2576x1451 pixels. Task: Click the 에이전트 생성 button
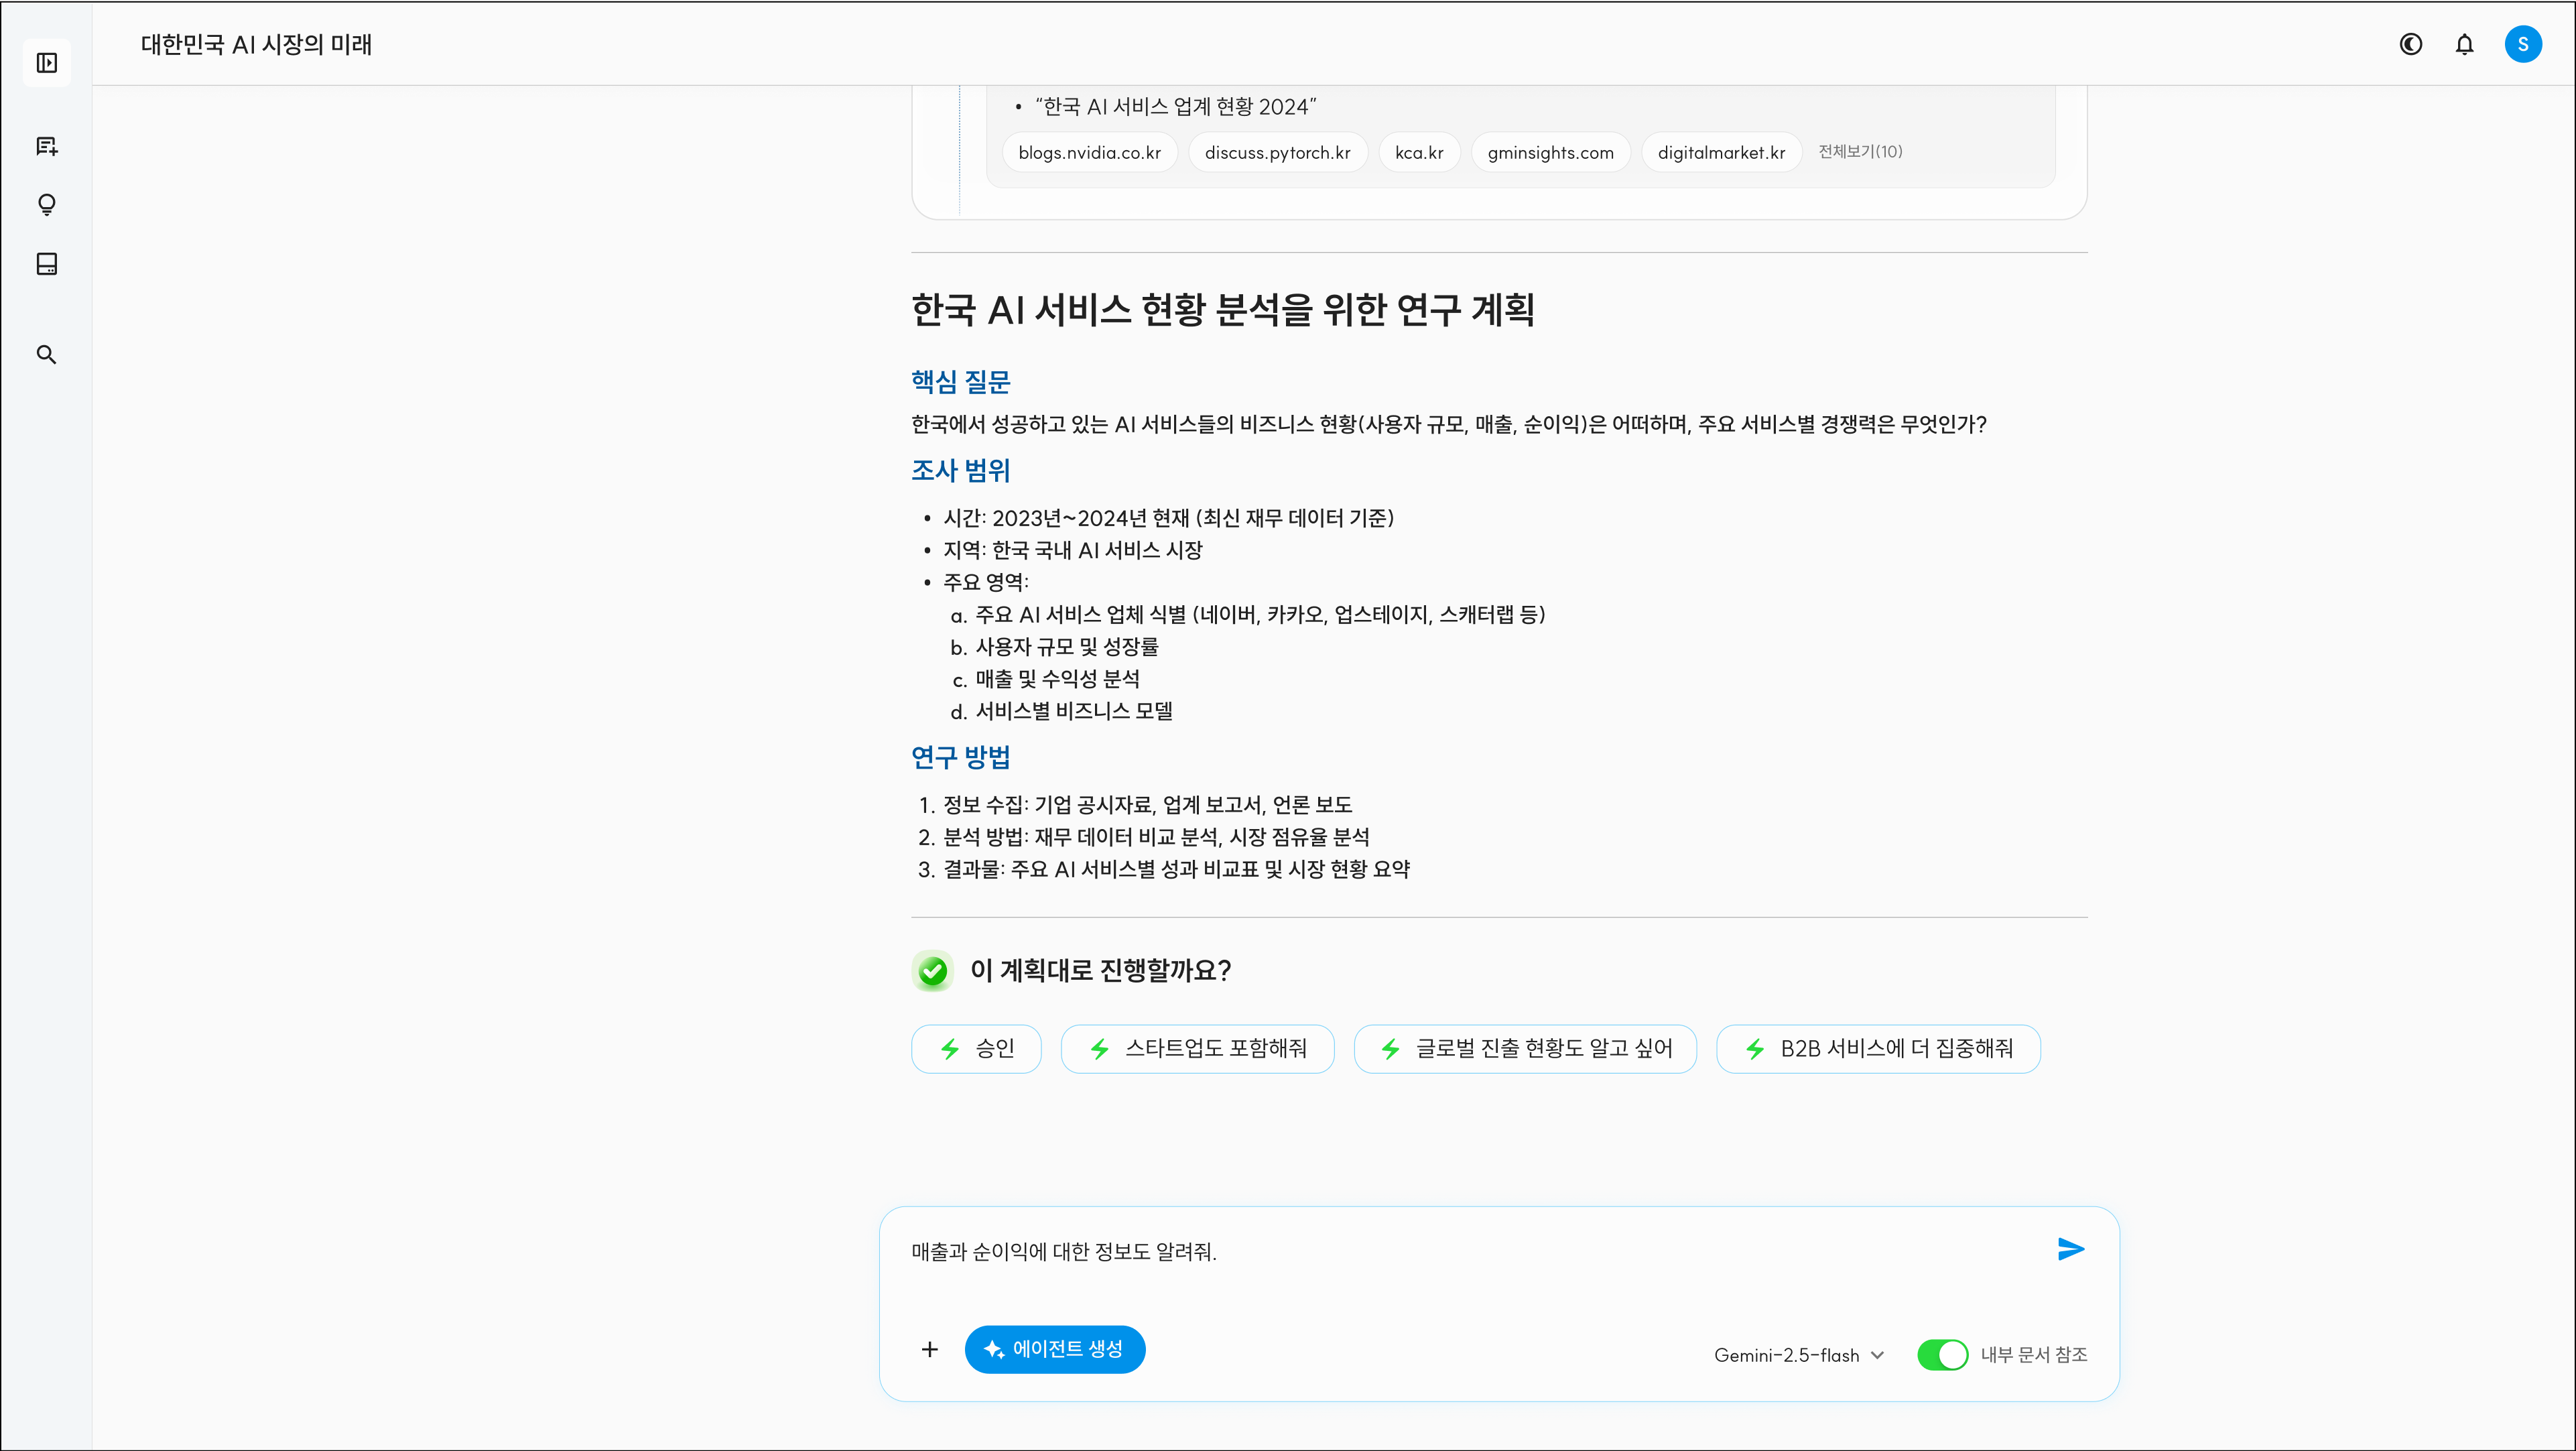1054,1349
